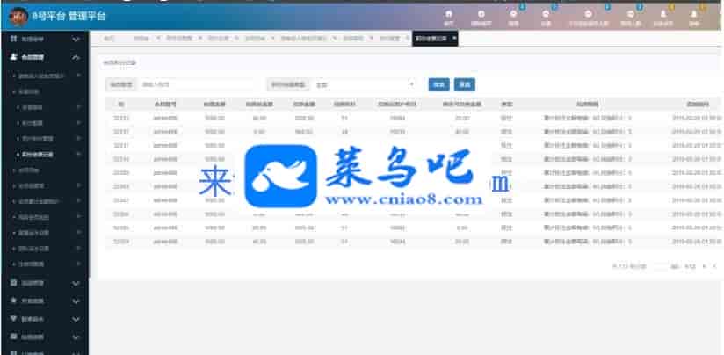The height and width of the screenshot is (355, 724).
Task: Switch to the first tab in the tab strip
Action: [110, 39]
